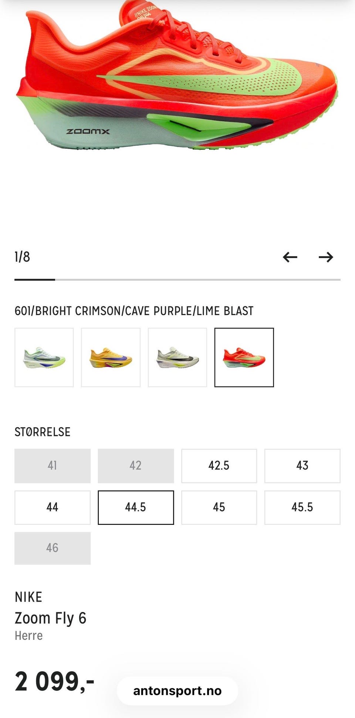Choose size 43
Image resolution: width=355 pixels, height=718 pixels.
tap(302, 466)
